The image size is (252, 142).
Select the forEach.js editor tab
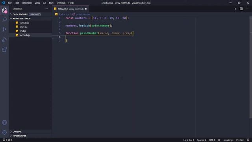[x=70, y=9]
